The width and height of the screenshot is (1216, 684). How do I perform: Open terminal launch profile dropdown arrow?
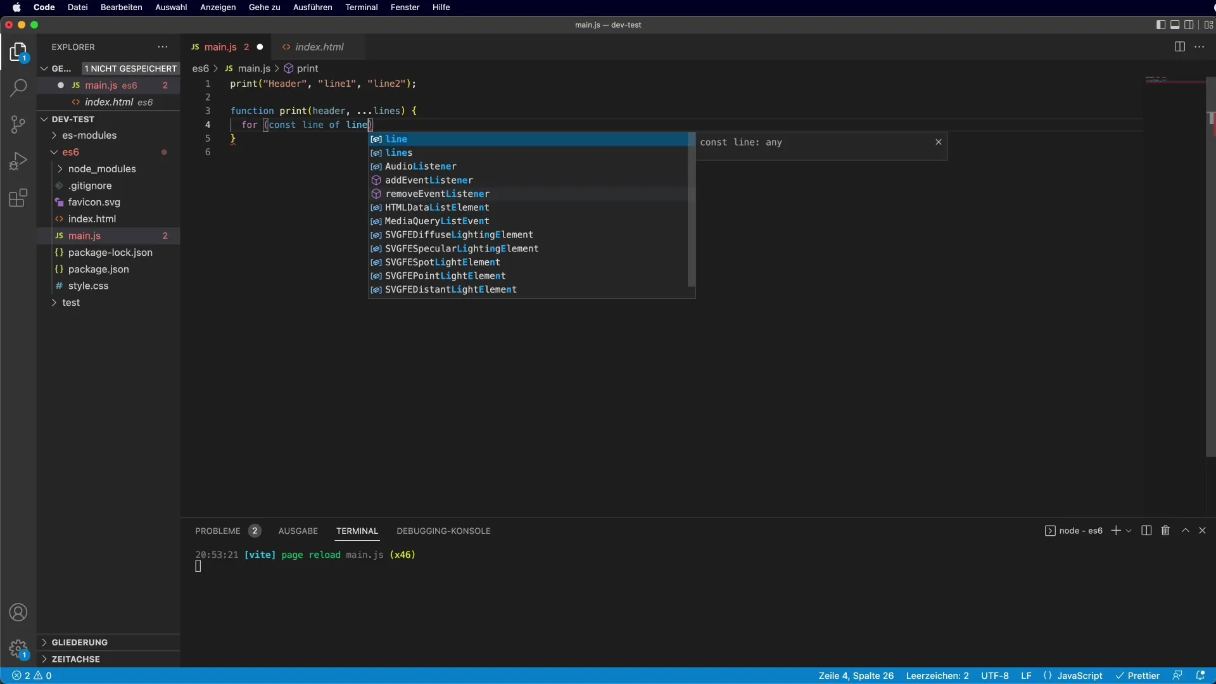coord(1129,531)
